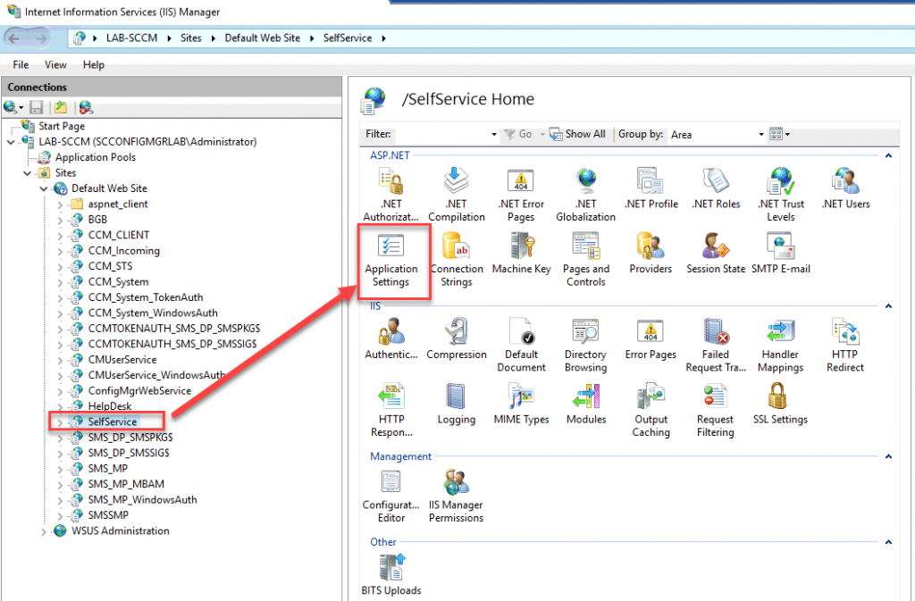Open SSL Settings for SelfService
The image size is (915, 601).
(x=779, y=406)
